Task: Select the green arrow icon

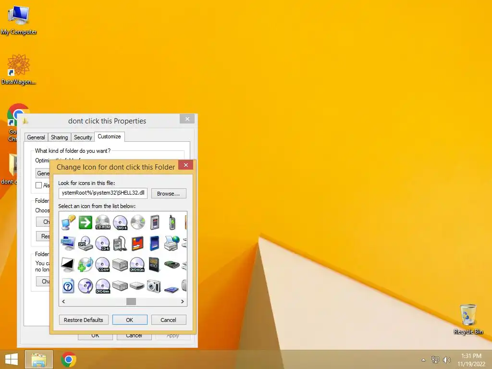Action: point(86,222)
